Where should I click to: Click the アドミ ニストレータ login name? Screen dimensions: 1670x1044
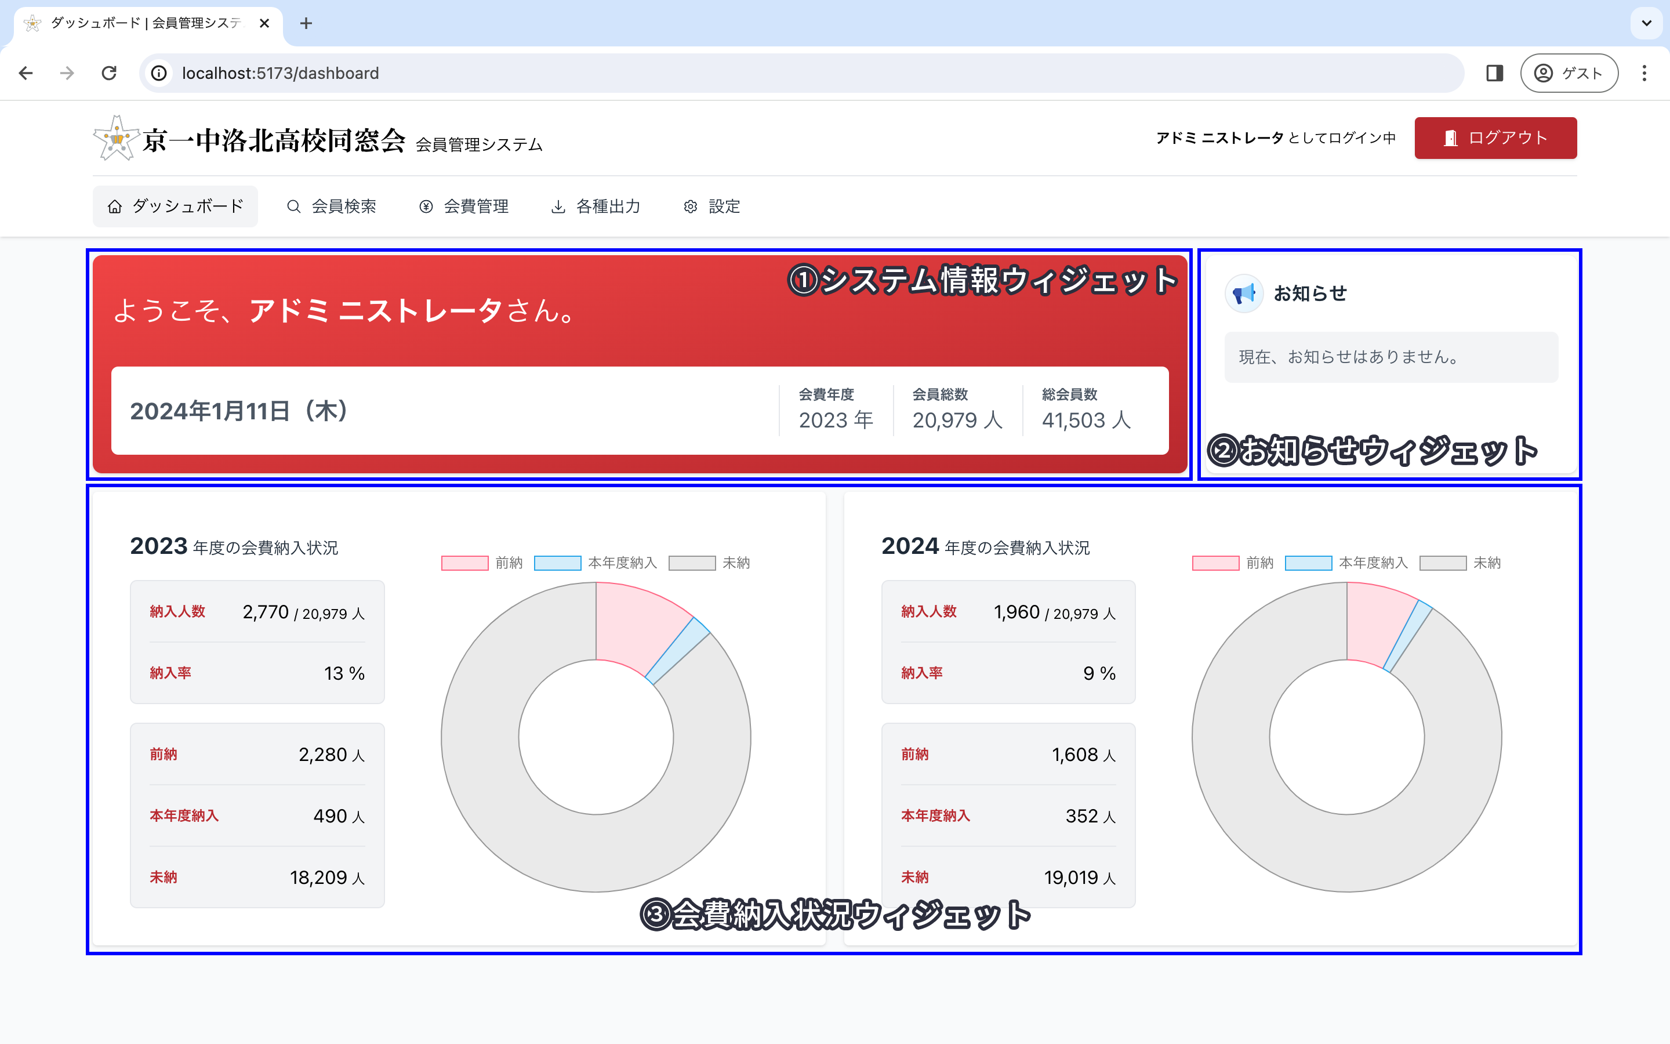point(1220,137)
